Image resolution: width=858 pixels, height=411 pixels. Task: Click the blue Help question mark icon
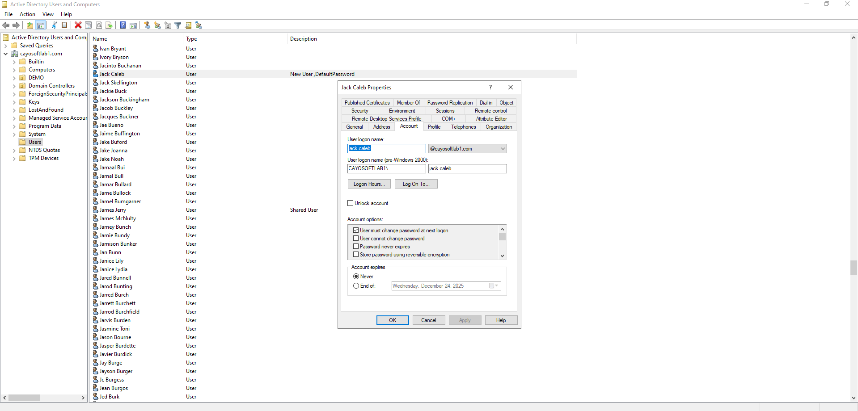123,25
